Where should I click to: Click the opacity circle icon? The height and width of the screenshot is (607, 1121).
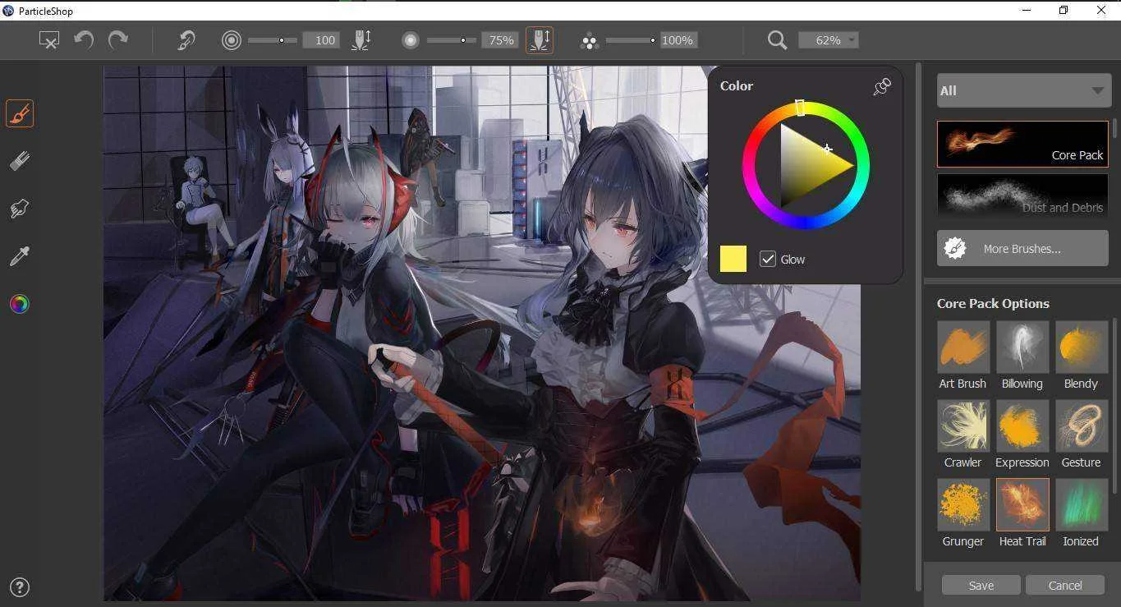(x=411, y=40)
